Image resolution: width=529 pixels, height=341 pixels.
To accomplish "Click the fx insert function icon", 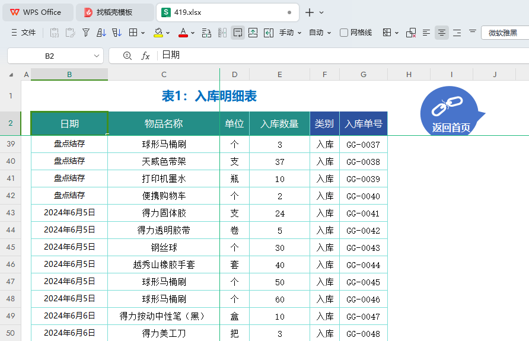I will (145, 56).
